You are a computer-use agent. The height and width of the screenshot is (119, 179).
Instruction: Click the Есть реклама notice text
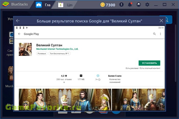[x=132, y=68]
